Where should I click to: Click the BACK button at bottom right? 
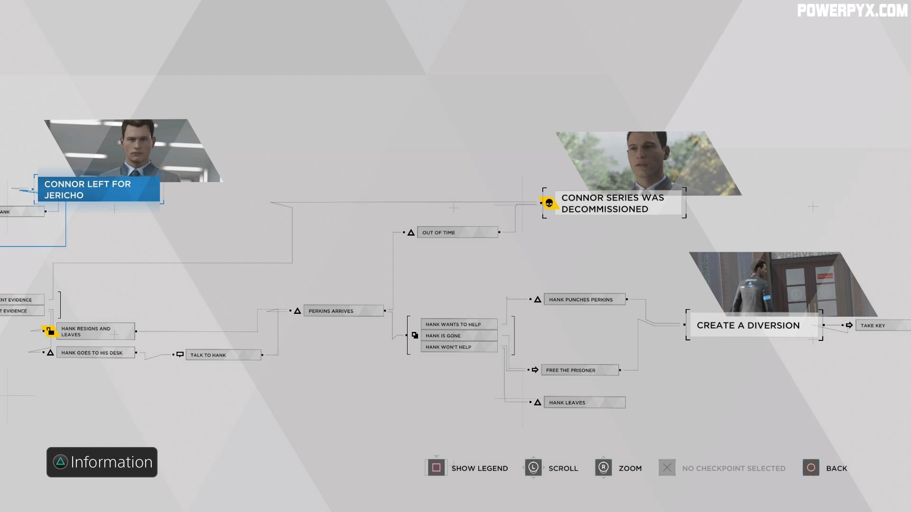click(x=826, y=467)
